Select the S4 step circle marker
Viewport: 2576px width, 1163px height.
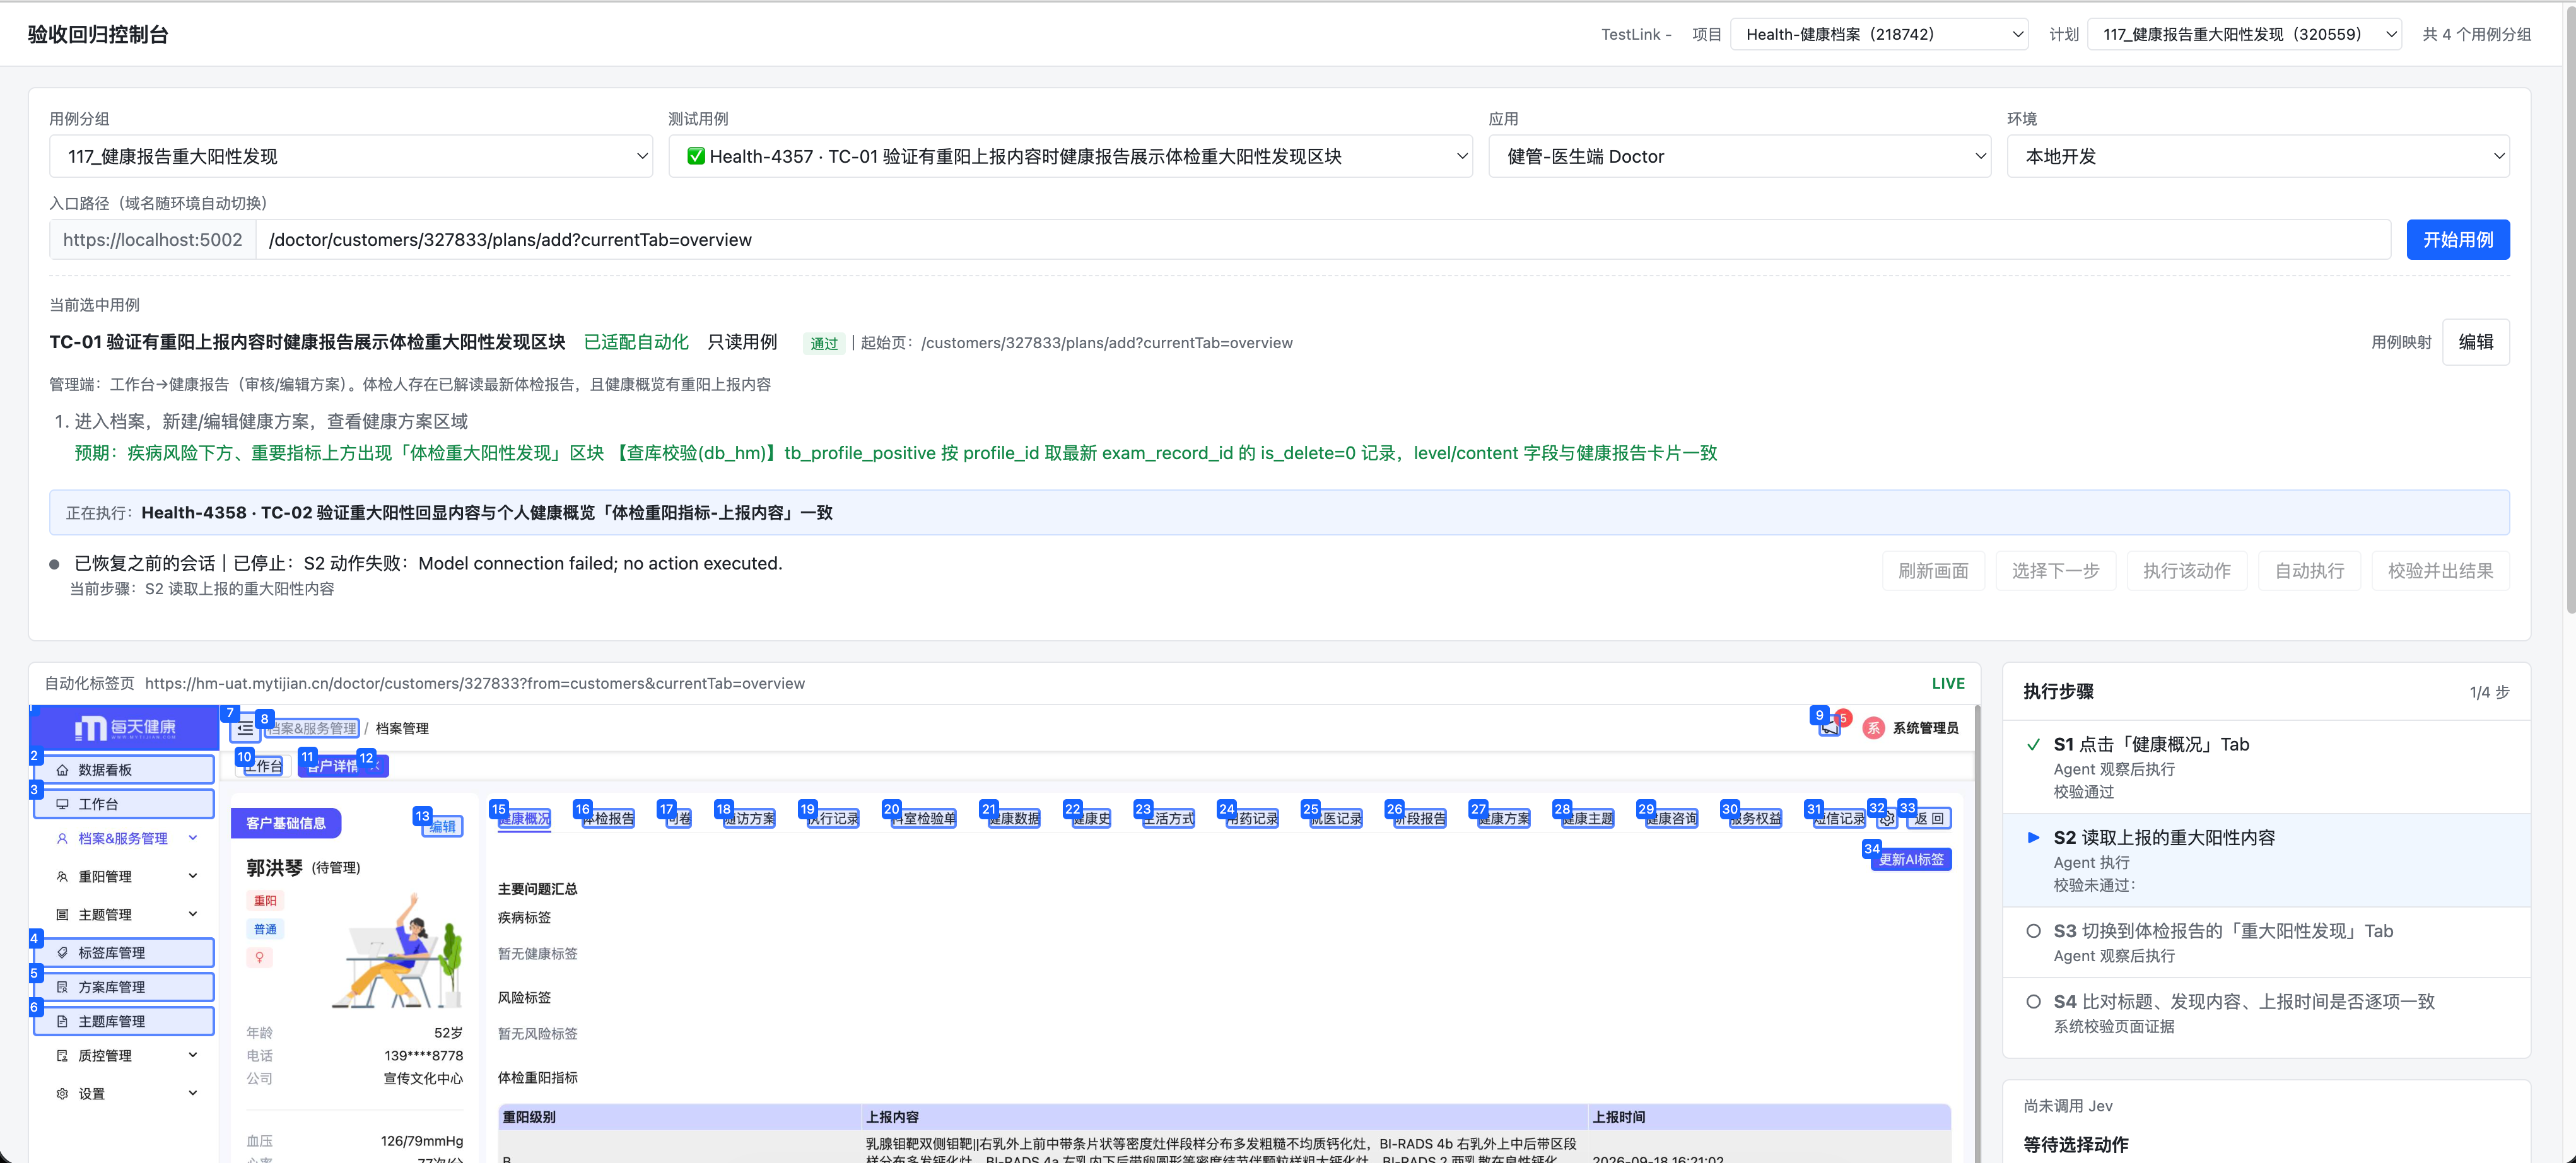tap(2033, 1002)
